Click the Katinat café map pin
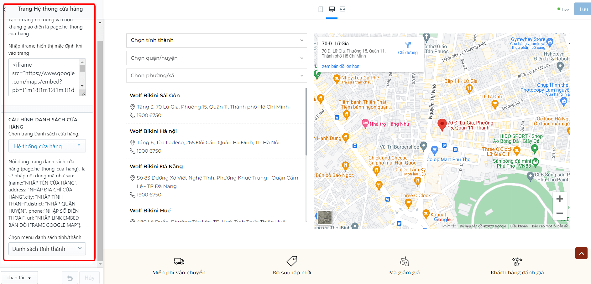 coord(426,214)
